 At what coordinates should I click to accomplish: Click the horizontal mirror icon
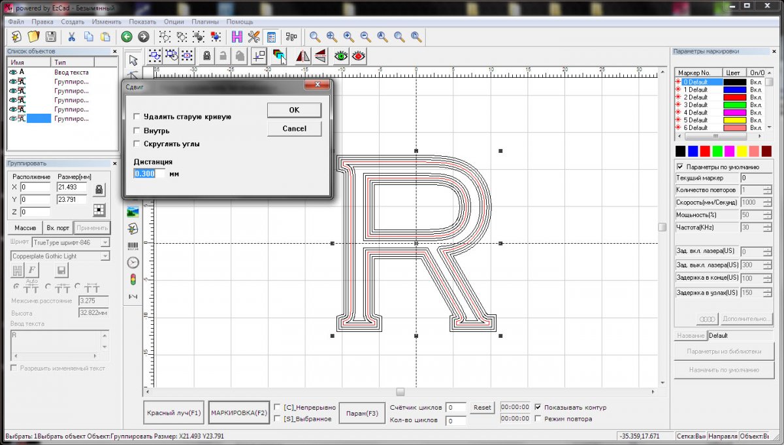[302, 56]
